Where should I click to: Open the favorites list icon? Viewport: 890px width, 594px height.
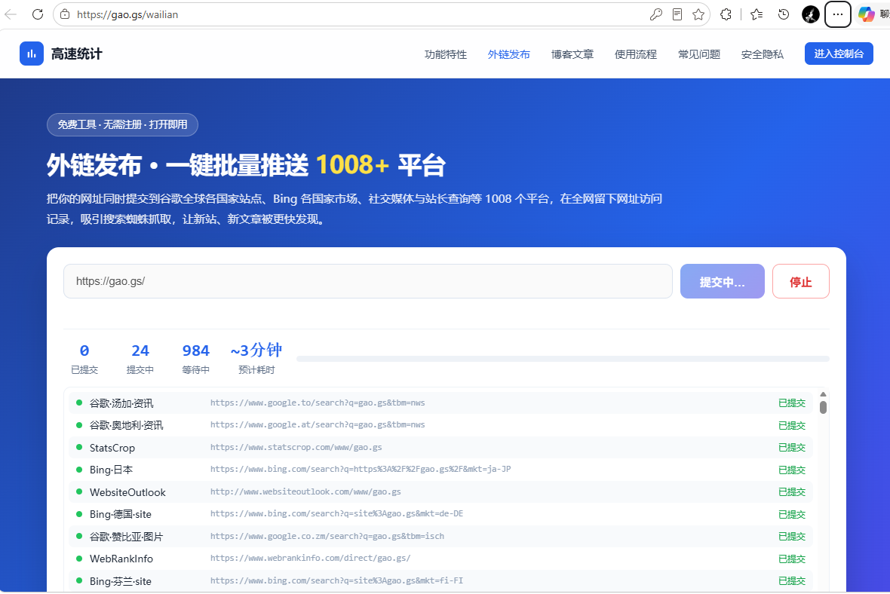click(x=756, y=14)
